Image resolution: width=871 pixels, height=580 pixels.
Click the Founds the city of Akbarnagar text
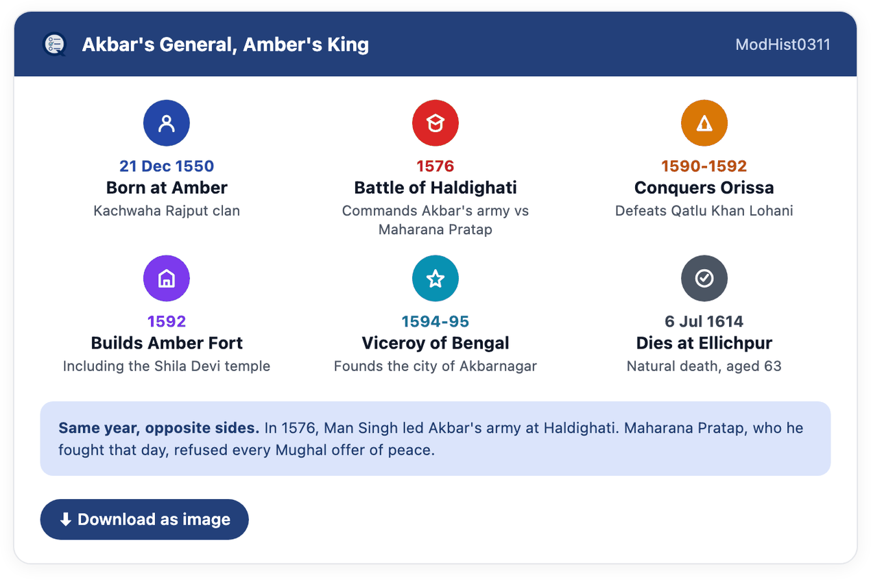pos(435,366)
